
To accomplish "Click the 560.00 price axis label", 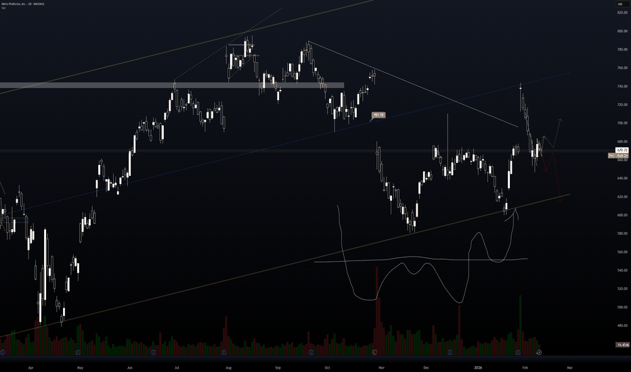I will [x=622, y=252].
